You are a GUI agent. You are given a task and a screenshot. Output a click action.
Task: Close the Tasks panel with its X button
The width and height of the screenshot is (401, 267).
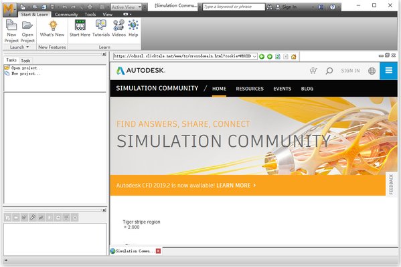[x=104, y=54]
